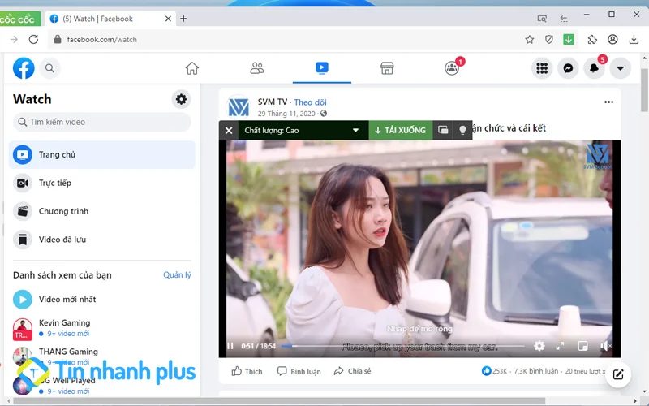Viewport: 649px width, 406px height.
Task: Open the Facebook search magnifier button
Action: [x=49, y=68]
